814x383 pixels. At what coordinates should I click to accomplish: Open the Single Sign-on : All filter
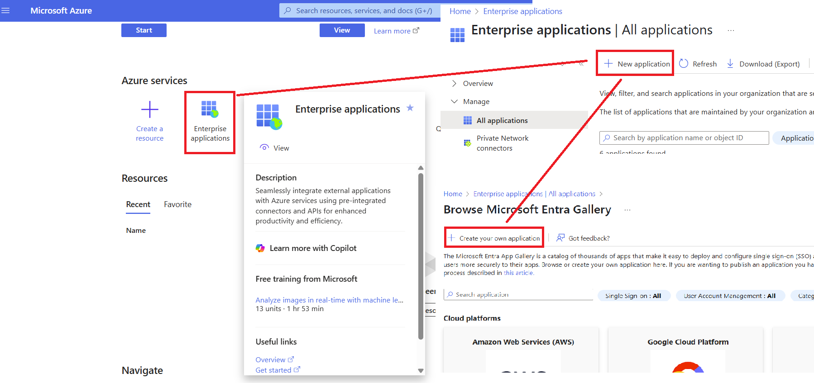pos(633,296)
